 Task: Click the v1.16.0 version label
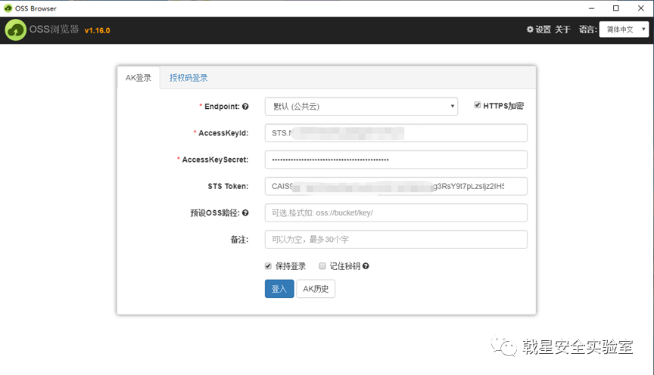click(x=97, y=30)
